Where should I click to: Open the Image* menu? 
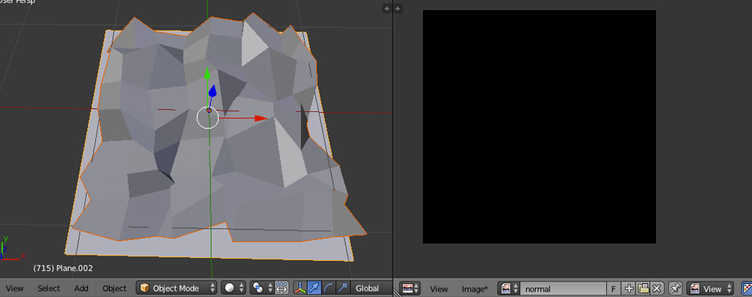[x=475, y=289]
